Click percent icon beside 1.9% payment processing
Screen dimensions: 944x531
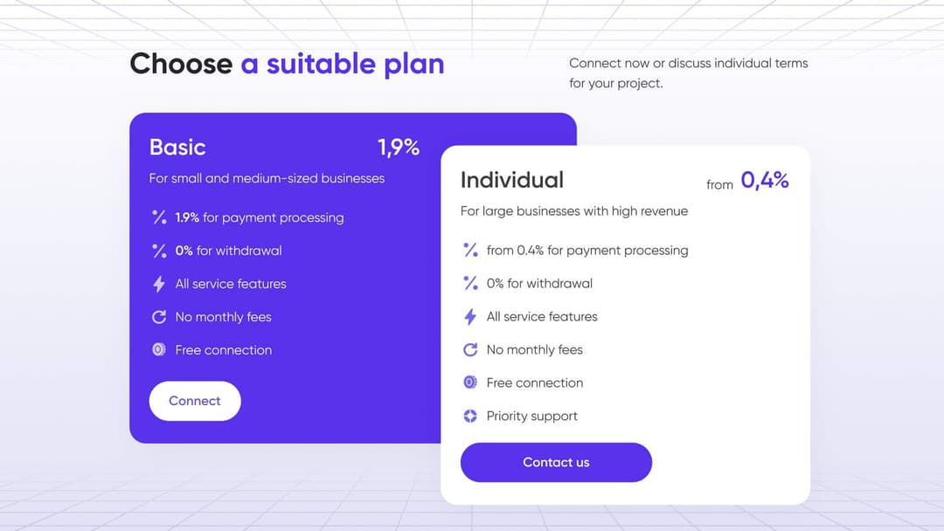point(159,217)
